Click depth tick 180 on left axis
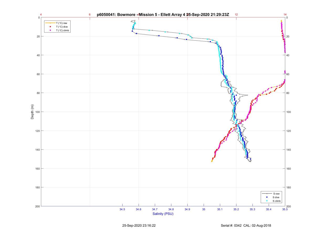This screenshot has height=232, width=315. click(x=38, y=187)
